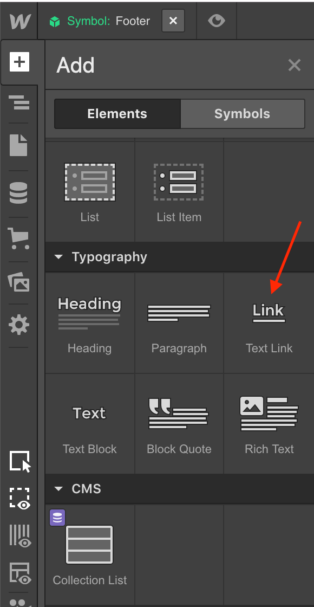Open the Pages panel icon

18,146
